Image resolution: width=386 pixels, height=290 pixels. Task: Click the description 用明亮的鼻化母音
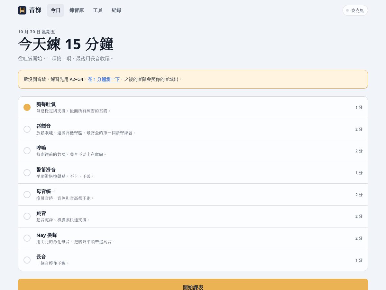[x=53, y=242]
